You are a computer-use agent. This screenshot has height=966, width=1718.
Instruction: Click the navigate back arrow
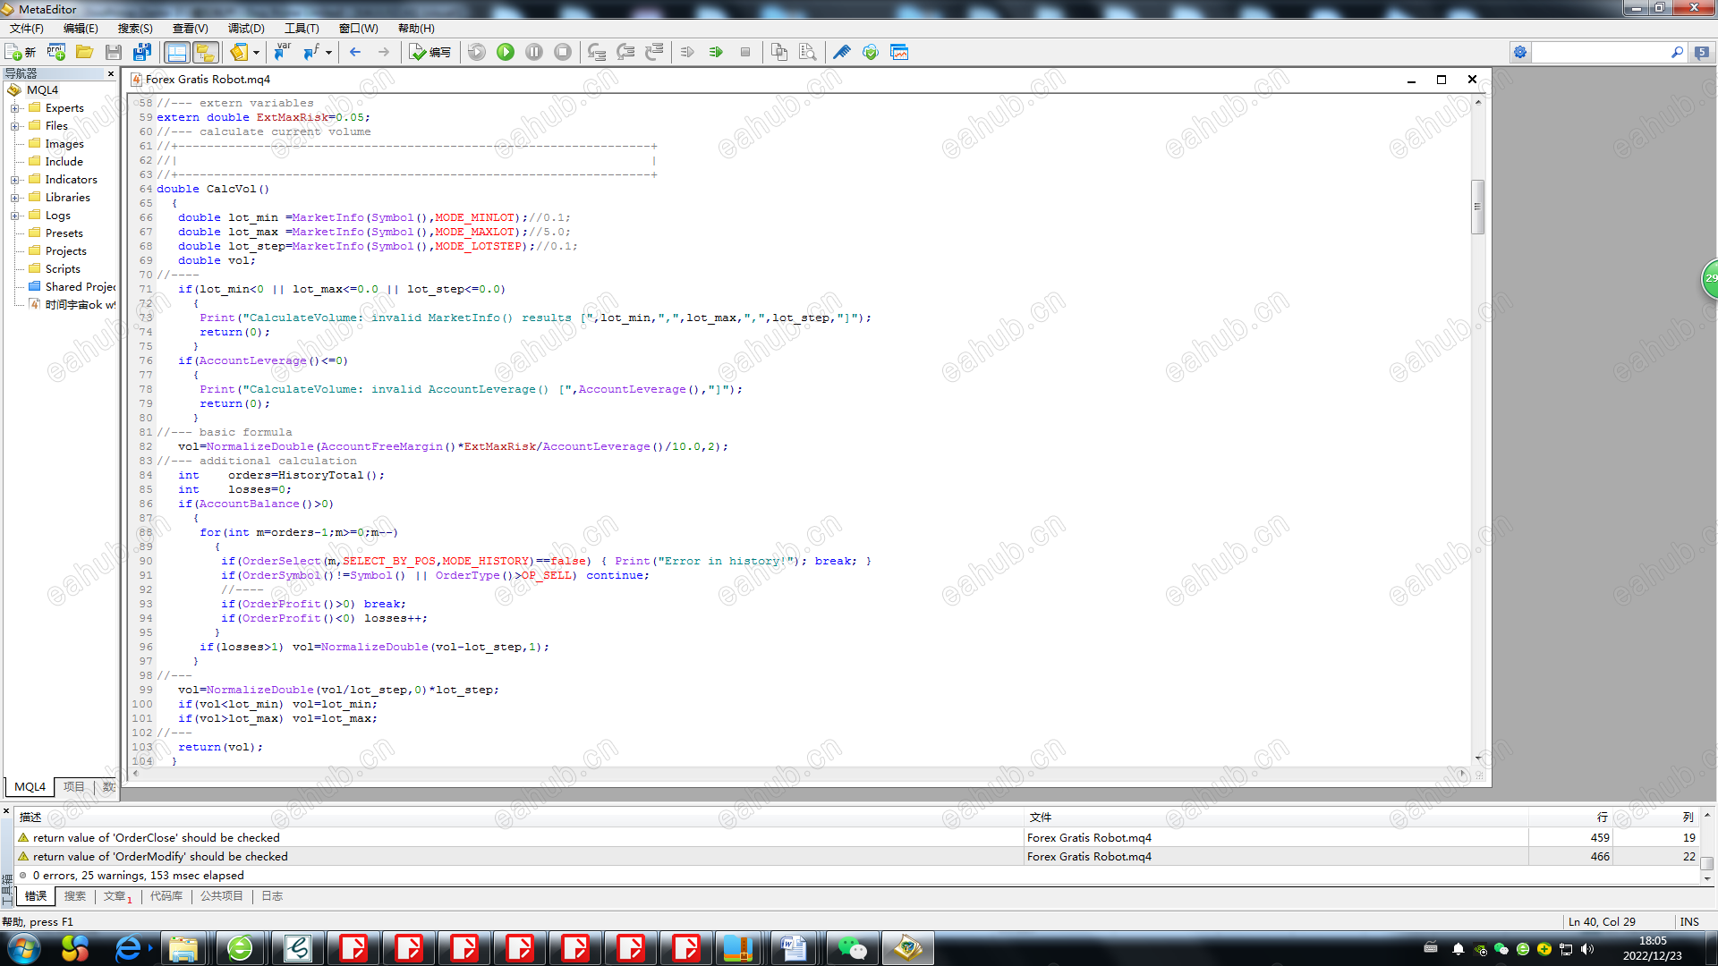[x=355, y=52]
